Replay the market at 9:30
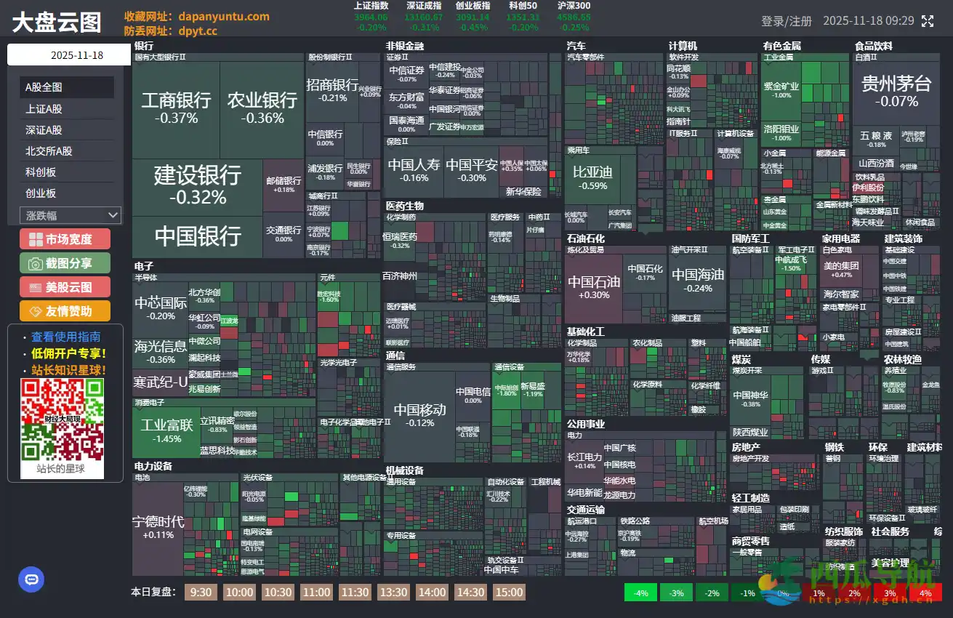 click(201, 592)
